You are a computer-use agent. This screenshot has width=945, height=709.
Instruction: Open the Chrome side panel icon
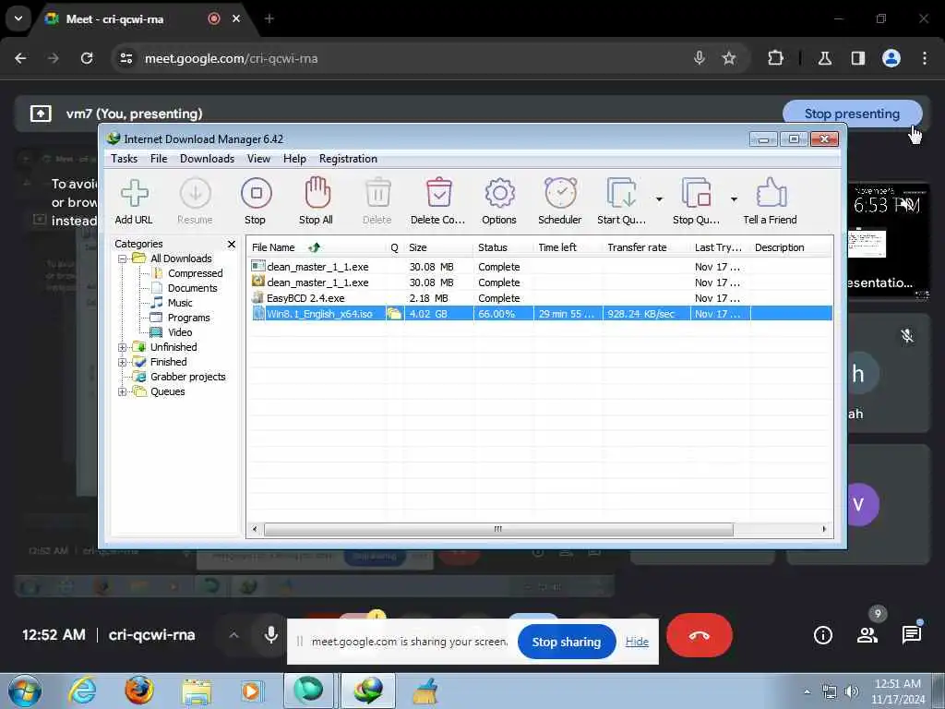[x=858, y=58]
